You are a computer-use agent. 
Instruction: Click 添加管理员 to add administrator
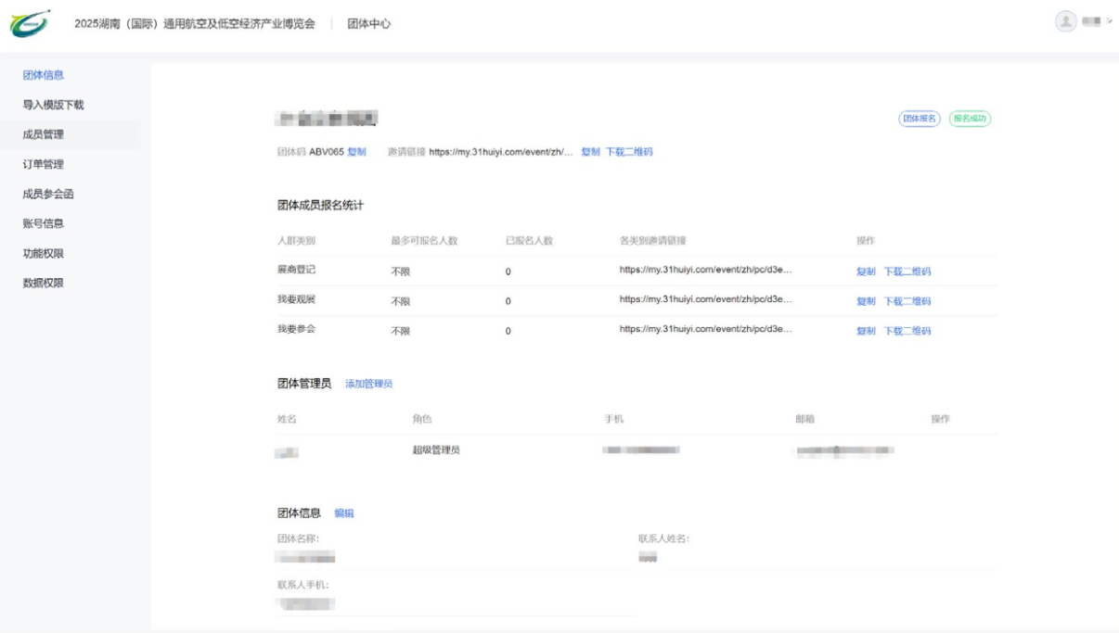click(x=368, y=384)
